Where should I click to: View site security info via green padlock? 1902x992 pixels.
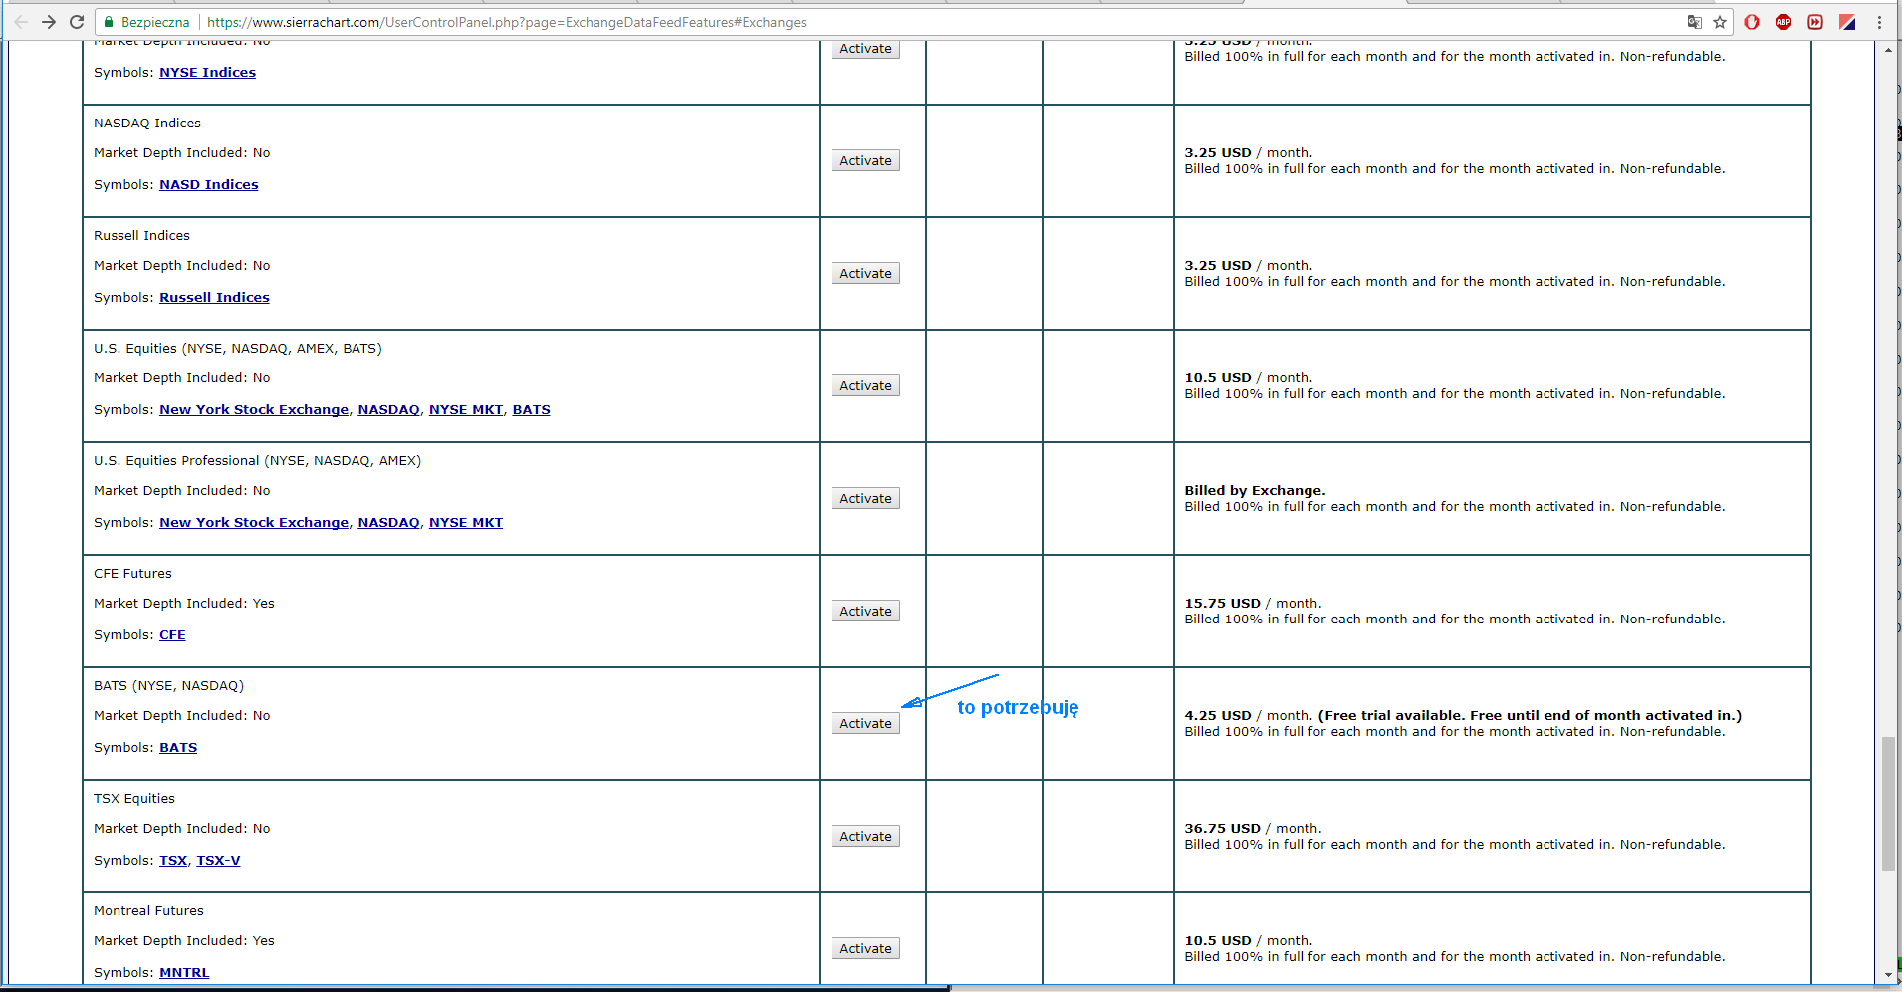tap(109, 22)
